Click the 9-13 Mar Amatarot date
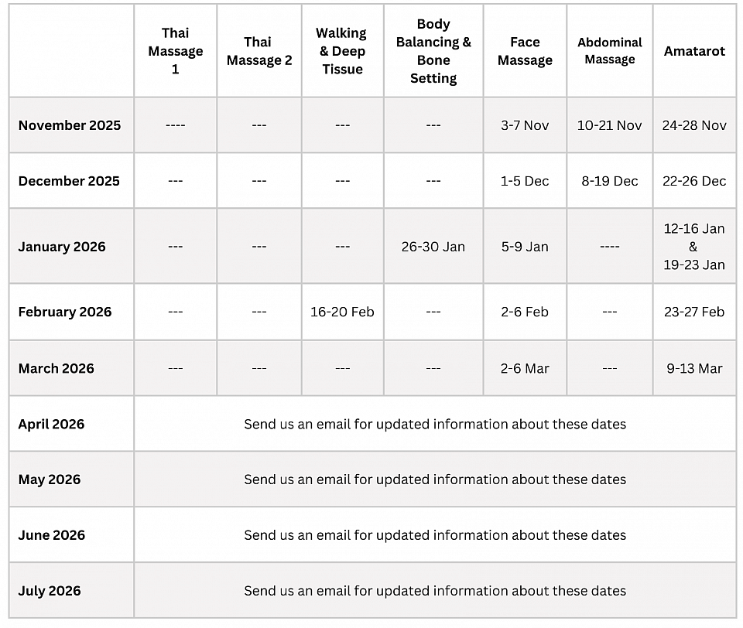The width and height of the screenshot is (743, 628). (694, 368)
